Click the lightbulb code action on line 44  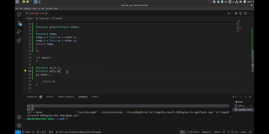(25, 71)
